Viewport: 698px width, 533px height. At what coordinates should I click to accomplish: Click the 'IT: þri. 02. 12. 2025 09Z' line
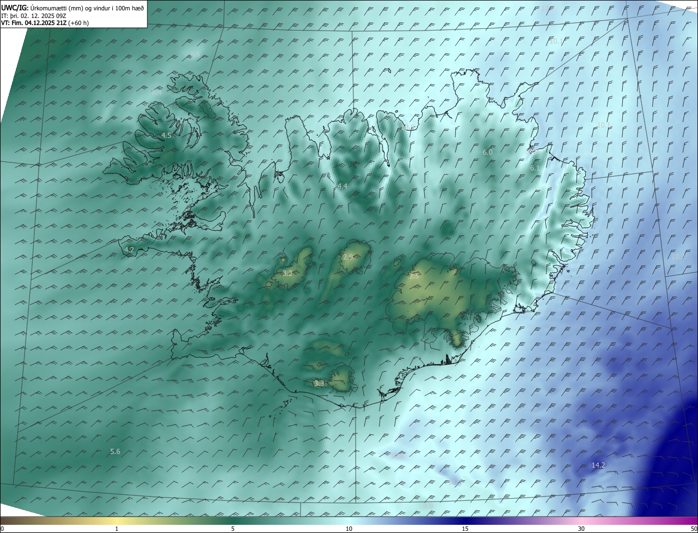click(34, 16)
